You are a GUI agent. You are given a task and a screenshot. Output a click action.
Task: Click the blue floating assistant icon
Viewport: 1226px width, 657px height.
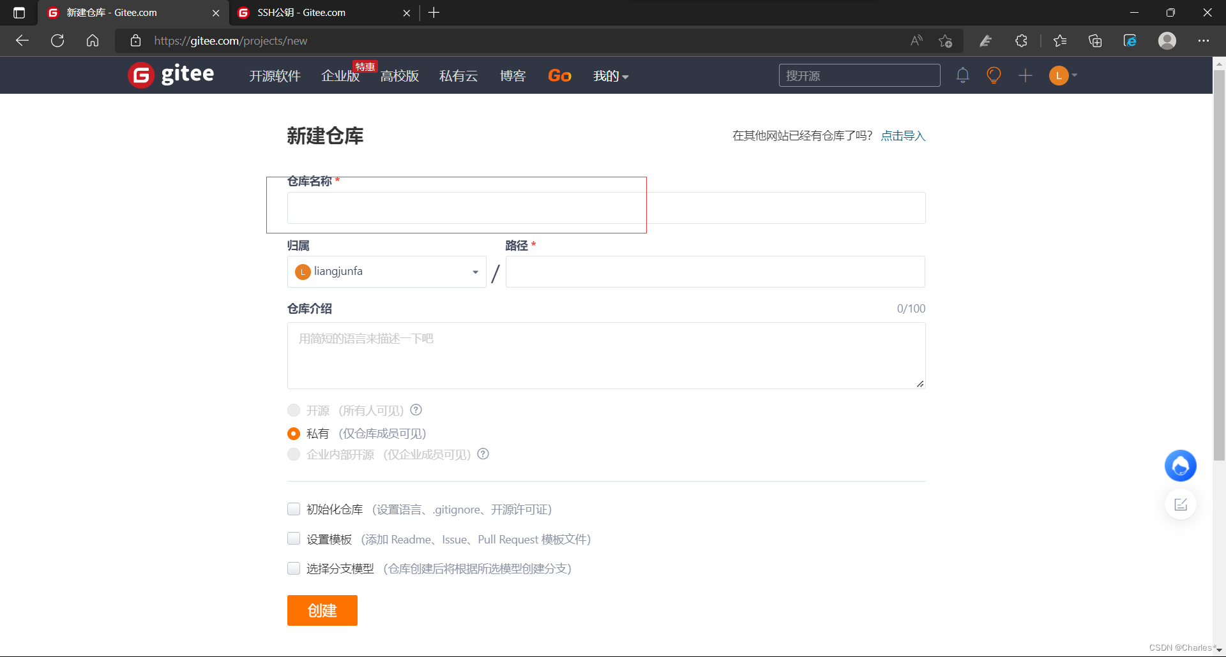point(1180,466)
